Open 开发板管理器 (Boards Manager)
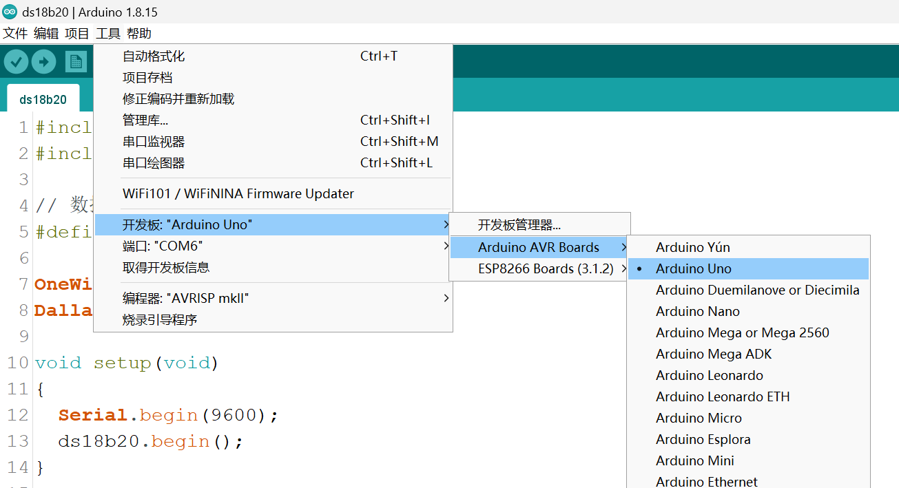 click(x=519, y=224)
